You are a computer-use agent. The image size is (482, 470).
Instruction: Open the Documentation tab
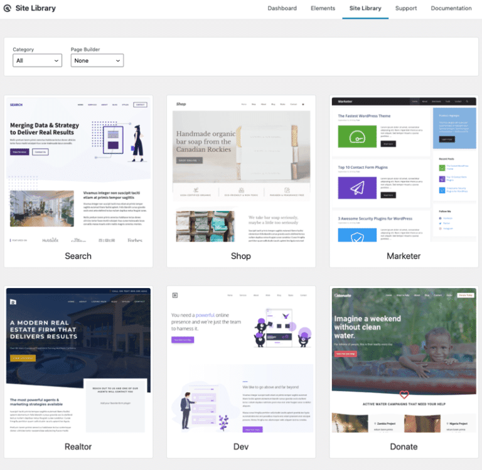coord(451,9)
